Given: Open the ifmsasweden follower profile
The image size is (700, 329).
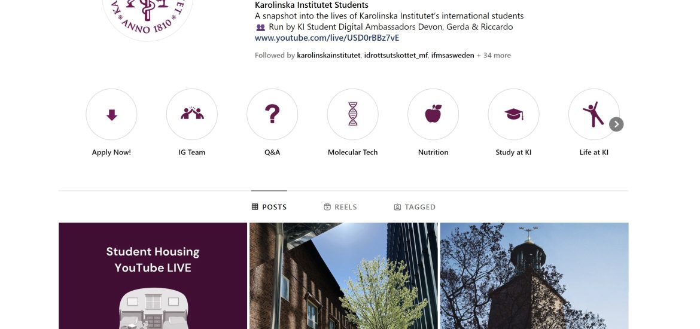Looking at the screenshot, I should [453, 56].
